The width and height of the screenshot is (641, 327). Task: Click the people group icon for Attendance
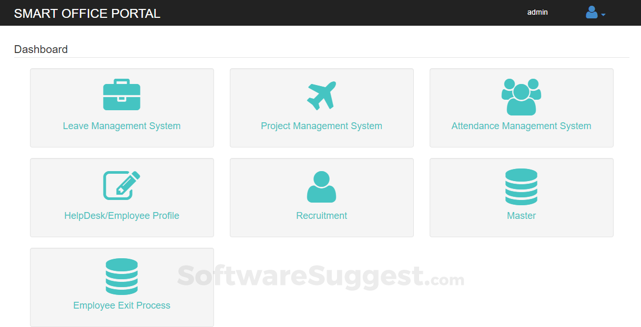[x=521, y=97]
